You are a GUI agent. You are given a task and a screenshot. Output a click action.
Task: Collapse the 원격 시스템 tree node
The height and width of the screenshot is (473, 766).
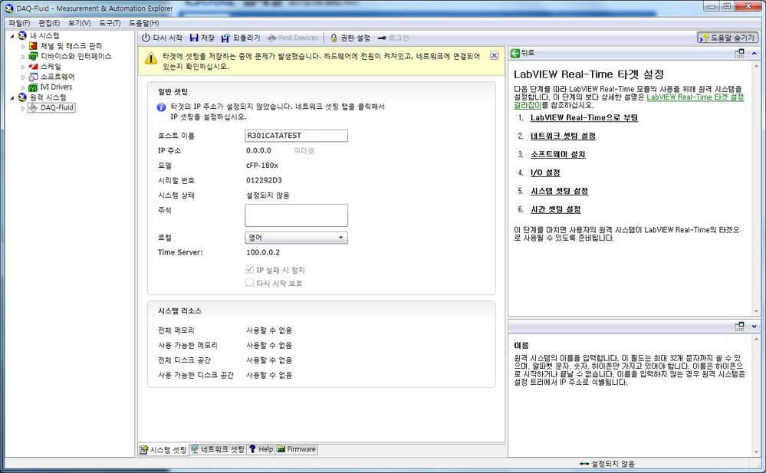[x=12, y=97]
